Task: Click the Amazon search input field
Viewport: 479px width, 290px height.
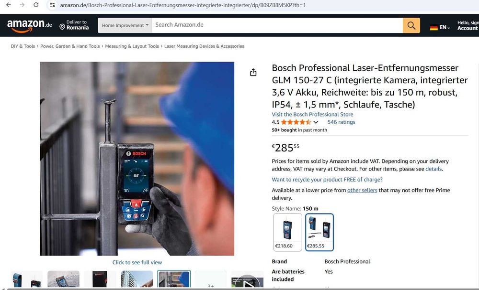Action: (x=277, y=25)
